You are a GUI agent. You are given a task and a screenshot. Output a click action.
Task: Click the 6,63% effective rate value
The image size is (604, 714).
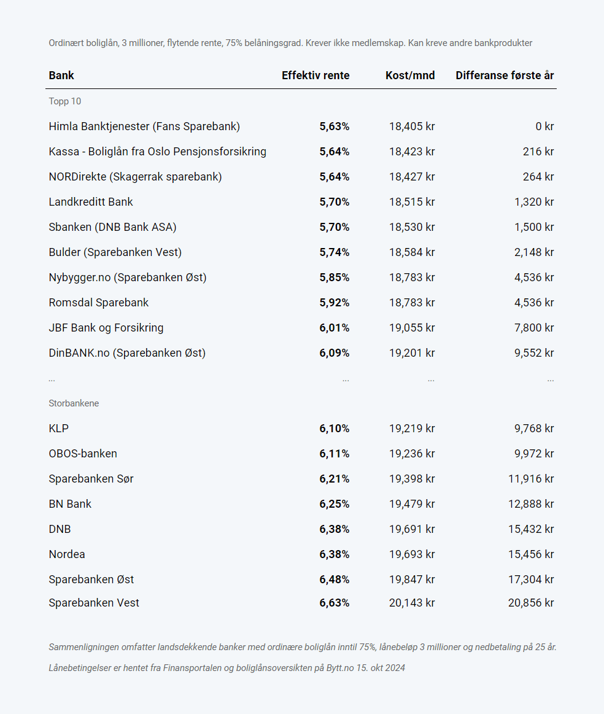pyautogui.click(x=334, y=603)
